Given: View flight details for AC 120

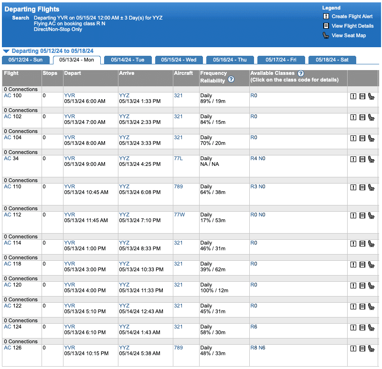Looking at the screenshot, I should [362, 286].
